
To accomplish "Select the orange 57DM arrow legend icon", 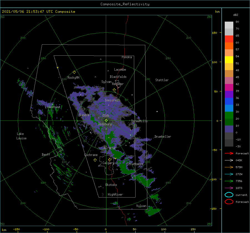I will point(229,167).
